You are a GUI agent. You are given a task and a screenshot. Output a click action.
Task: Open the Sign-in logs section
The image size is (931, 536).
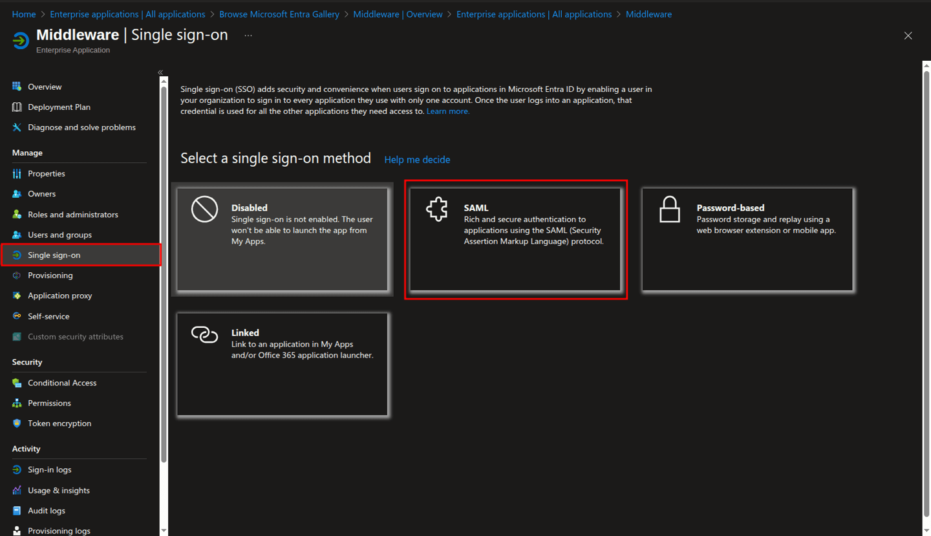[48, 469]
